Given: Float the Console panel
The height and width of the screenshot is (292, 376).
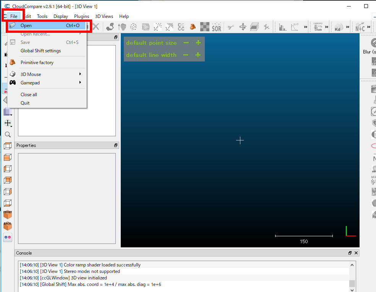Looking at the screenshot, I should 350,253.
